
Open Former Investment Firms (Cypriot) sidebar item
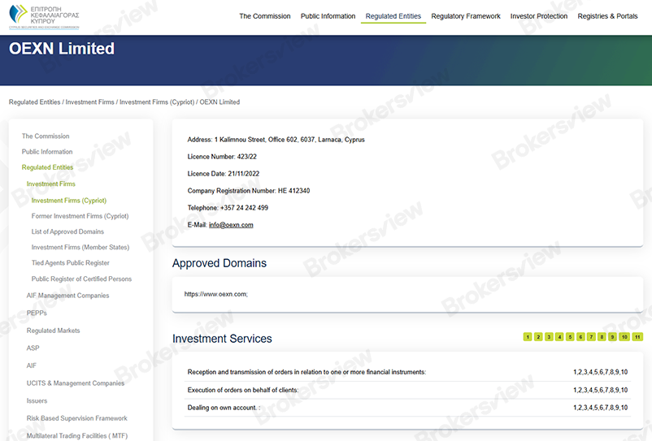click(80, 216)
